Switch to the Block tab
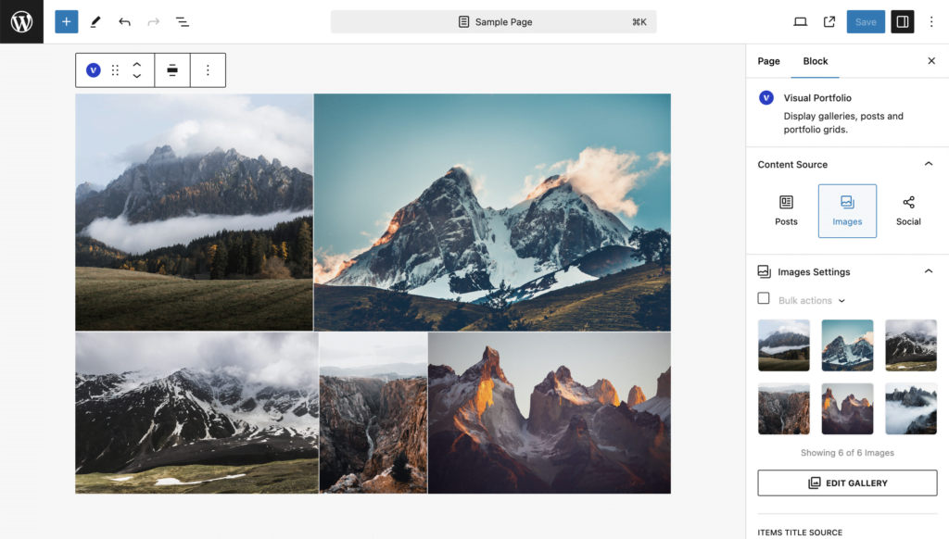The image size is (949, 539). pyautogui.click(x=816, y=61)
